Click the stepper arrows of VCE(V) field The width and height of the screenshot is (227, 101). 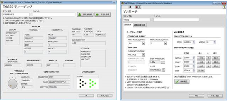(215, 42)
